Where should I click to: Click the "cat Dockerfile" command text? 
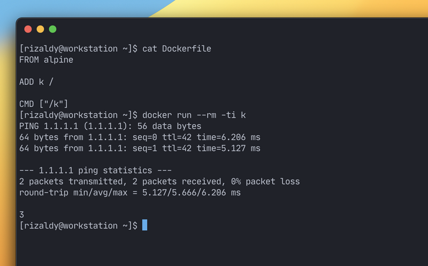click(177, 49)
